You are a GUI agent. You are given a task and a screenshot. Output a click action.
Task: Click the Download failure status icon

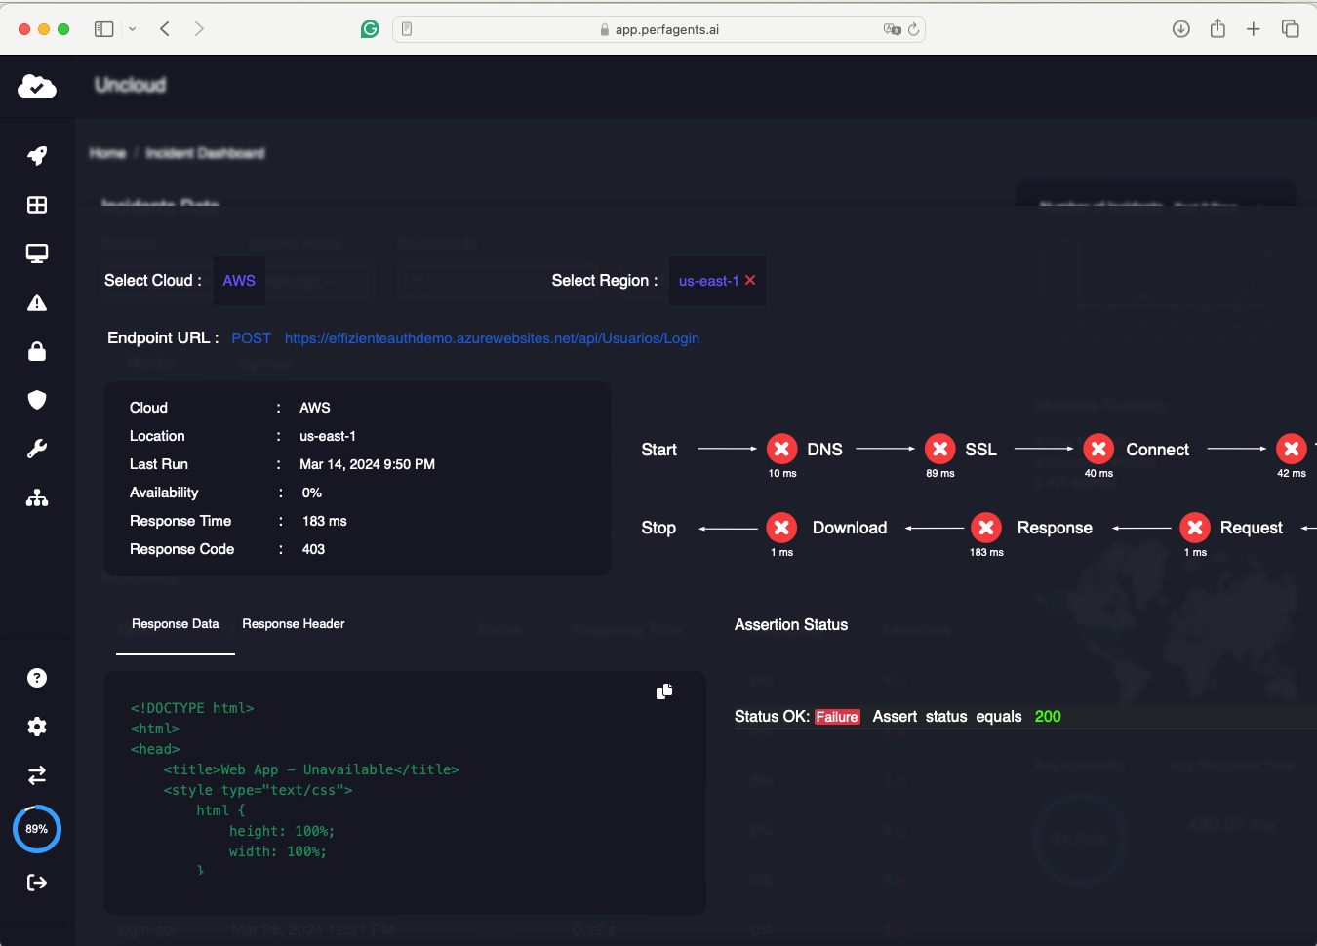(781, 528)
